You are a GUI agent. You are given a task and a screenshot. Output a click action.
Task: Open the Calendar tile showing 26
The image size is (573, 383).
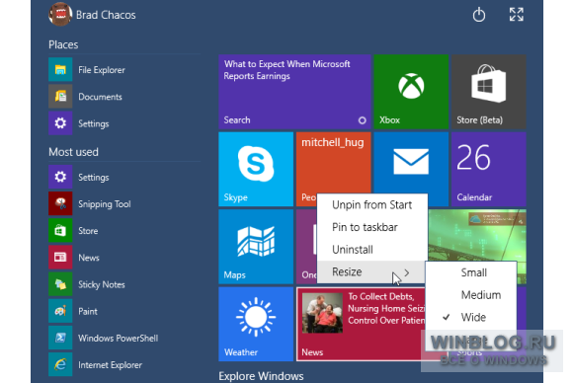489,170
